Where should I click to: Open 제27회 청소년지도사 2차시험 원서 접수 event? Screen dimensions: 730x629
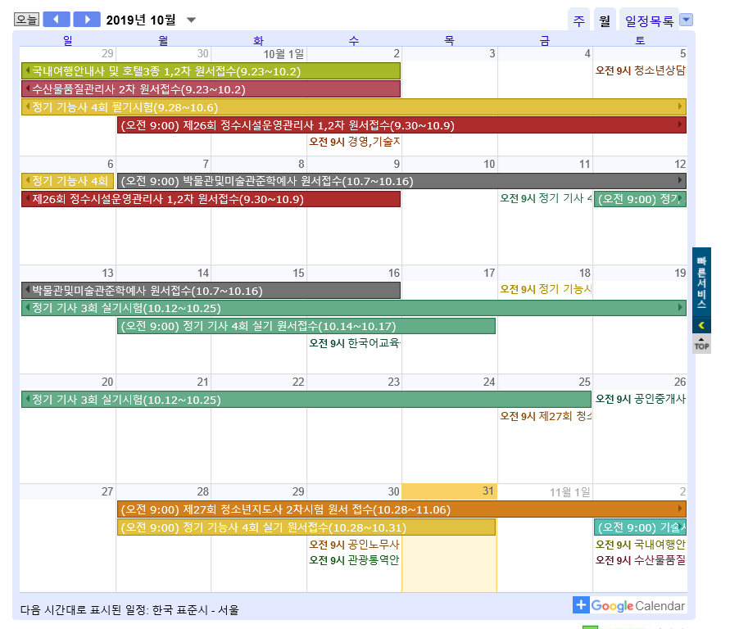tap(401, 509)
